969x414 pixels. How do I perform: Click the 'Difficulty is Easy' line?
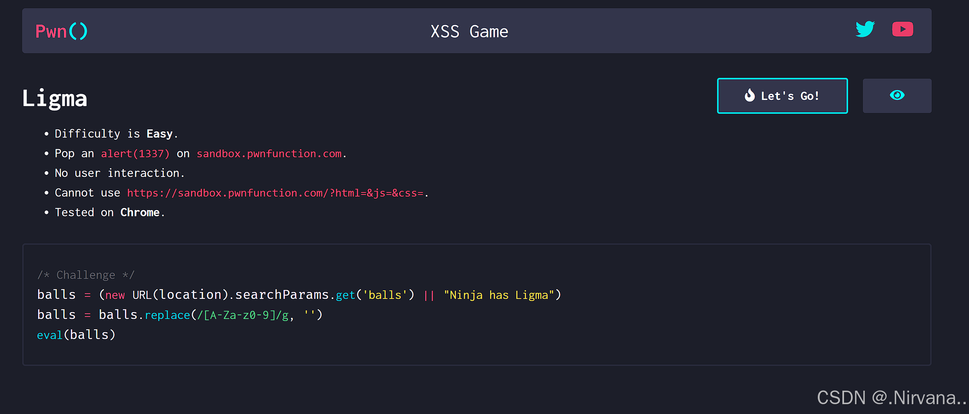[x=116, y=134]
